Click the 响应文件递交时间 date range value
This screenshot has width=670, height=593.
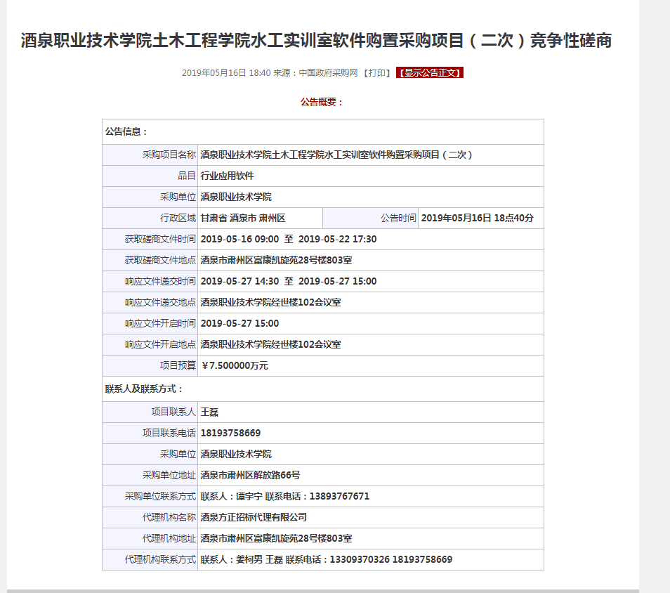point(289,282)
